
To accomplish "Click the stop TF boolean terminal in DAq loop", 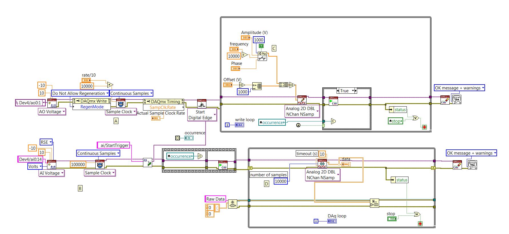I will (392, 219).
